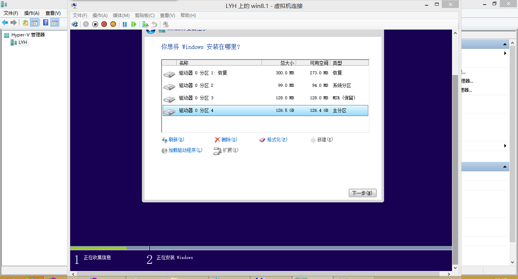
Task: Send Ctrl+Alt+Del via VM toolbar icon
Action: [x=75, y=24]
